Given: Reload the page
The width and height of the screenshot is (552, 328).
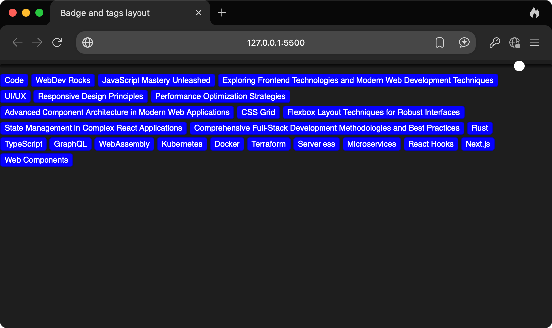Looking at the screenshot, I should [x=57, y=42].
